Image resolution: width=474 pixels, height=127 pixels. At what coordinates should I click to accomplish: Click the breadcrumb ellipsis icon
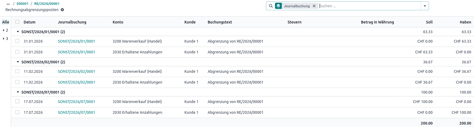tap(8, 4)
